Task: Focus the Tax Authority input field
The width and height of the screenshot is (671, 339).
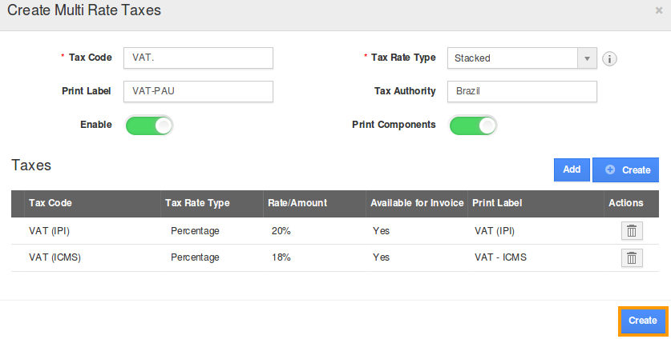Action: pyautogui.click(x=522, y=91)
